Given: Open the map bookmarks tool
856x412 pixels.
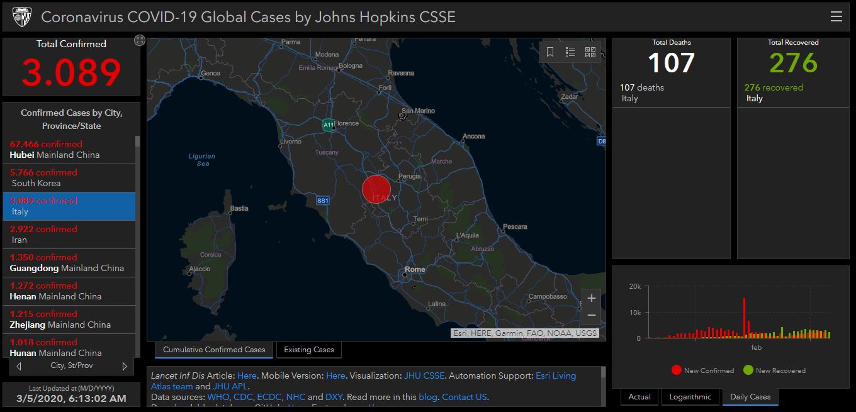Looking at the screenshot, I should coord(550,52).
